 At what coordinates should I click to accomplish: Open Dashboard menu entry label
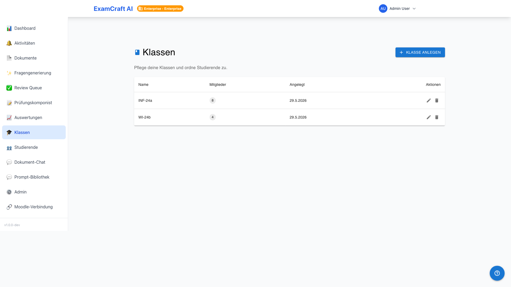[25, 28]
